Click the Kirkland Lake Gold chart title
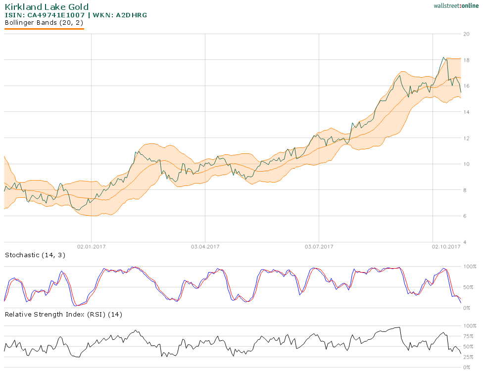 (x=47, y=7)
